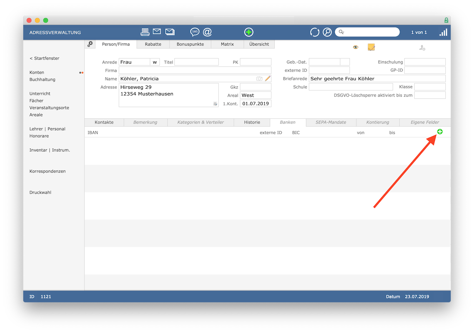
Task: Open the Areal field showing West
Action: point(255,95)
